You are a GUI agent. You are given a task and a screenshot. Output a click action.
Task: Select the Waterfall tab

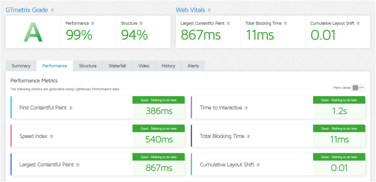click(117, 66)
